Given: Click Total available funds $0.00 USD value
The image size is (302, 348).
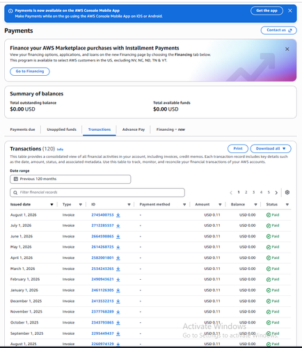Looking at the screenshot, I should pyautogui.click(x=166, y=109).
